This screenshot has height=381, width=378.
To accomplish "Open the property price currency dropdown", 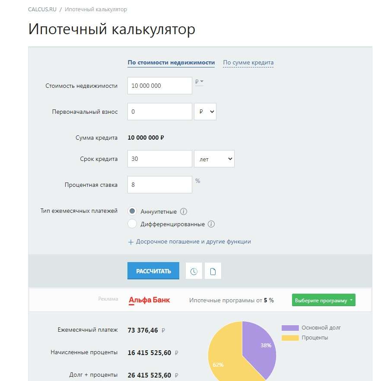I will point(199,81).
